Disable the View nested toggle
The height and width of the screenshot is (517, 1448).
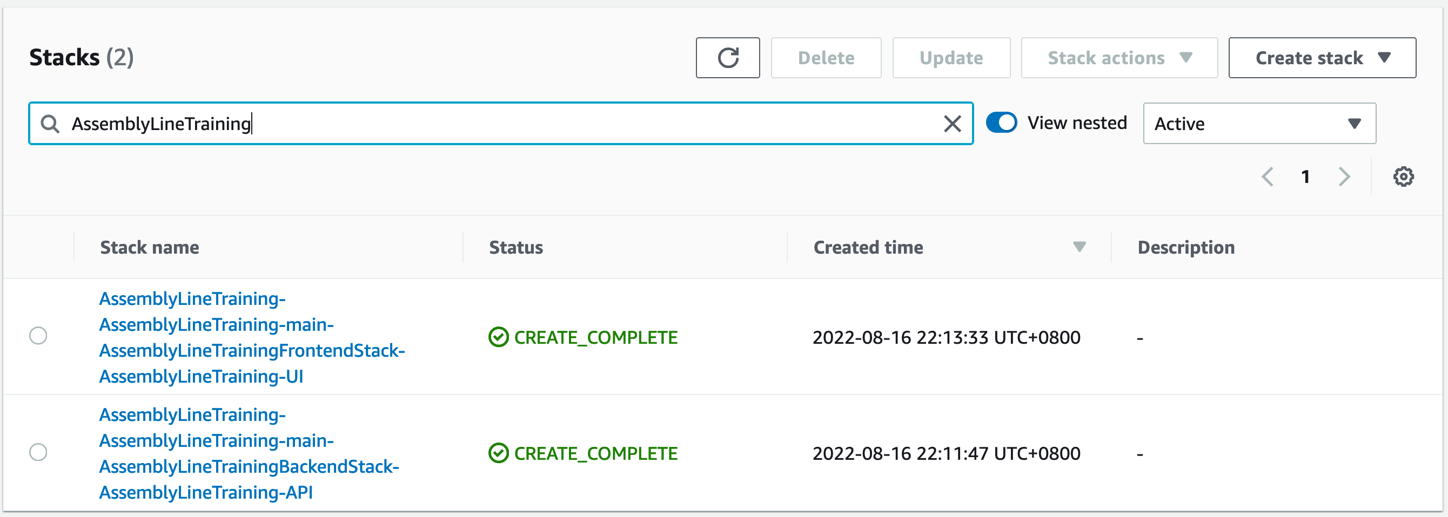click(x=1001, y=123)
